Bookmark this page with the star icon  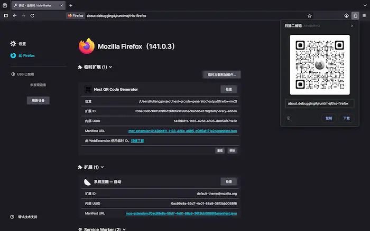pyautogui.click(x=310, y=16)
